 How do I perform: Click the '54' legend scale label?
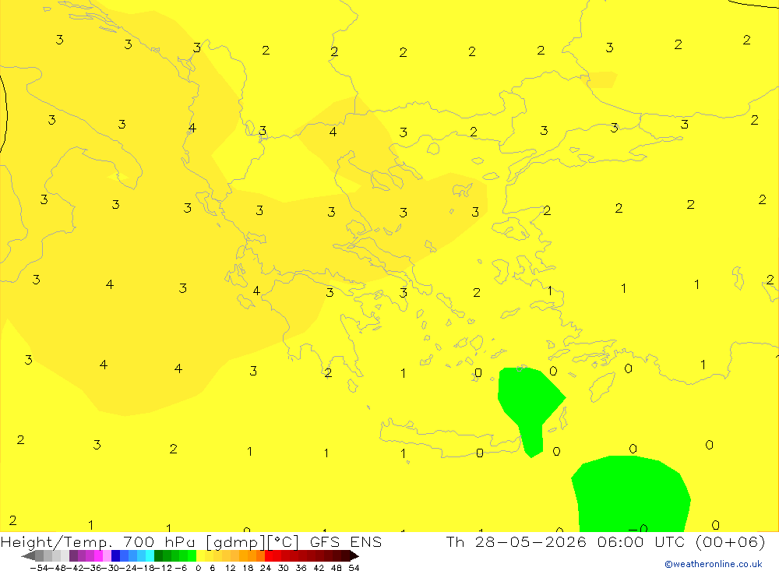tap(354, 568)
